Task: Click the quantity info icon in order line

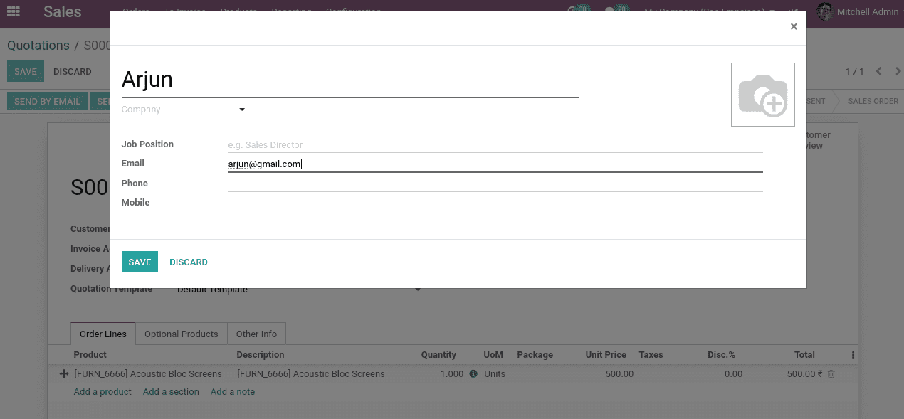Action: click(473, 373)
